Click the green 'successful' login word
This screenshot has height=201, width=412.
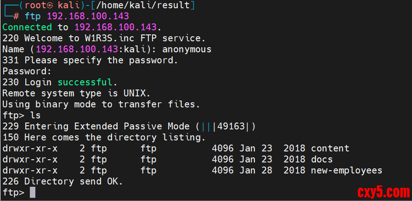85,83
